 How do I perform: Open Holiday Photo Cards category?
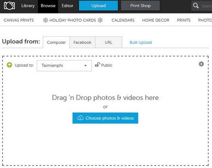tap(73, 20)
